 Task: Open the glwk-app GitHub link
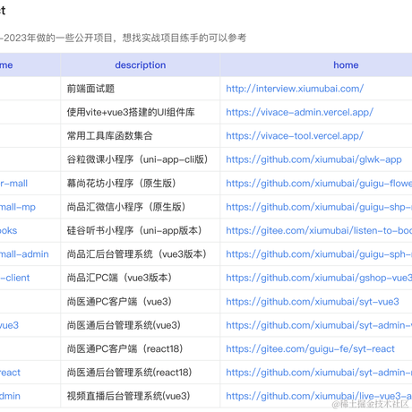[x=313, y=159]
